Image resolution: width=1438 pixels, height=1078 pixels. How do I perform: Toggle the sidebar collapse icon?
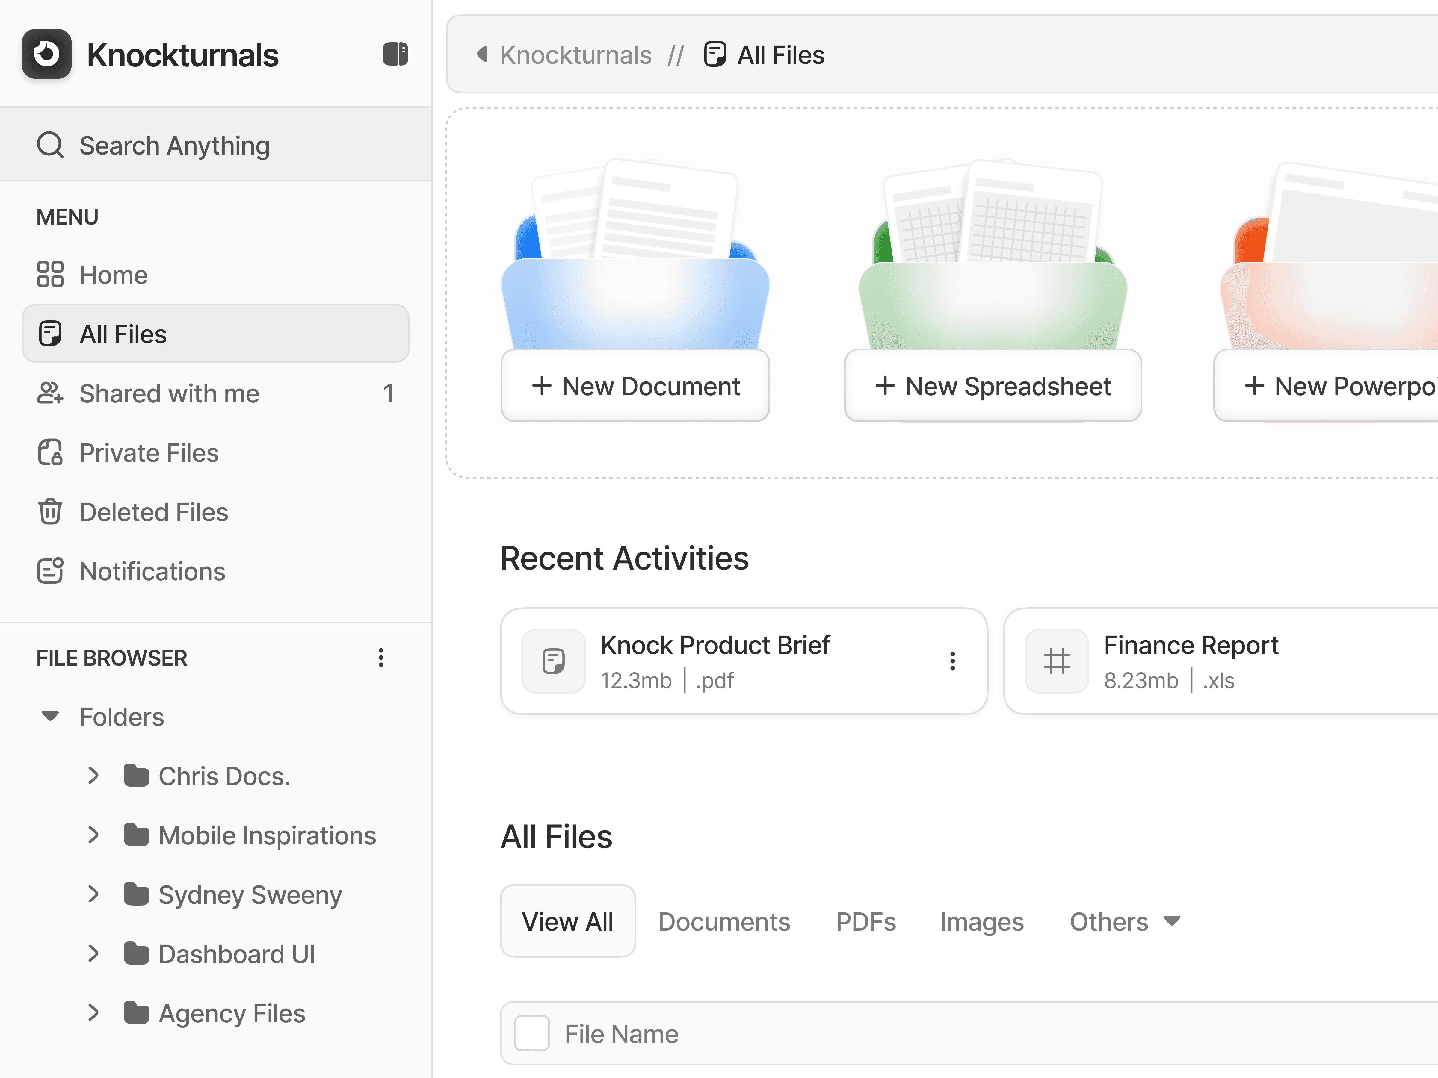(395, 54)
